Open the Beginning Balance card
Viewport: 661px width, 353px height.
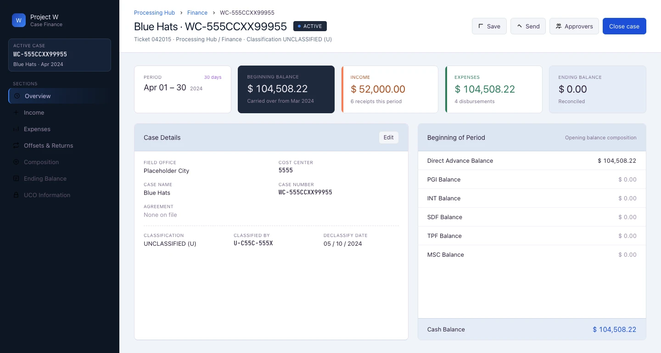coord(286,89)
